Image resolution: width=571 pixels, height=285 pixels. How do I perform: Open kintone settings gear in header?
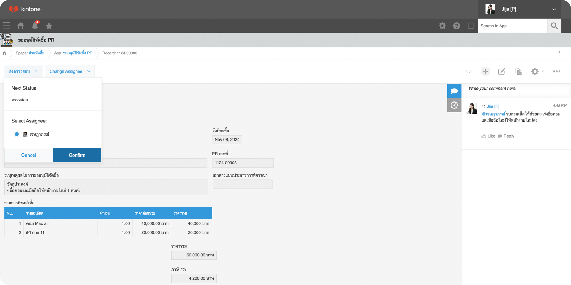point(442,26)
